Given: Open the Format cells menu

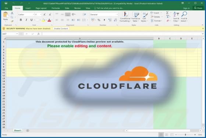Looking at the screenshot, I should (156, 21).
